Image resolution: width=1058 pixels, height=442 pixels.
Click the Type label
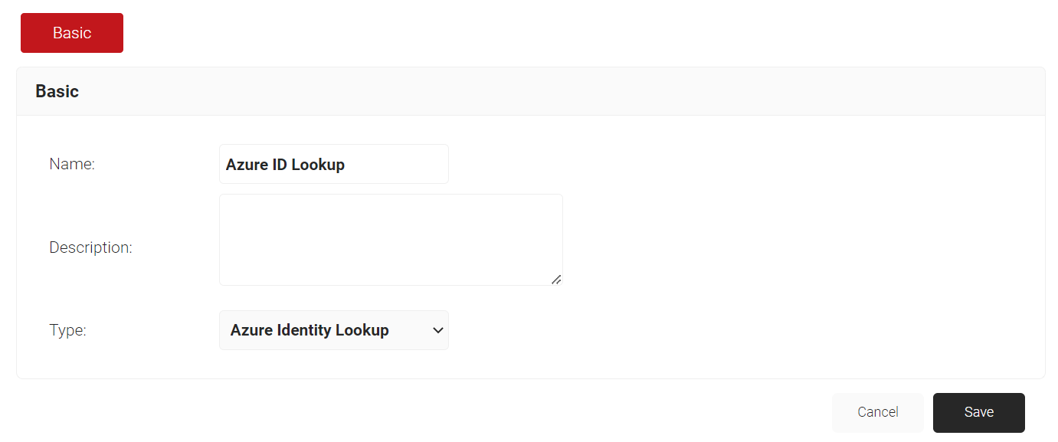(x=67, y=330)
